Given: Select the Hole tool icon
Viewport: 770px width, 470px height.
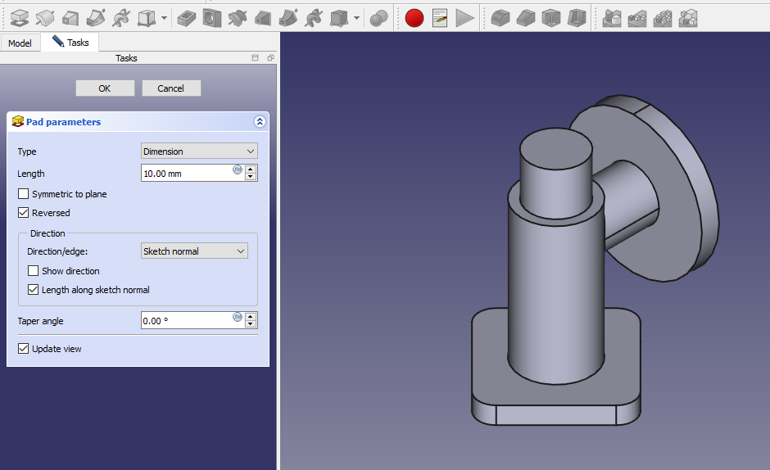Looking at the screenshot, I should pyautogui.click(x=212, y=17).
